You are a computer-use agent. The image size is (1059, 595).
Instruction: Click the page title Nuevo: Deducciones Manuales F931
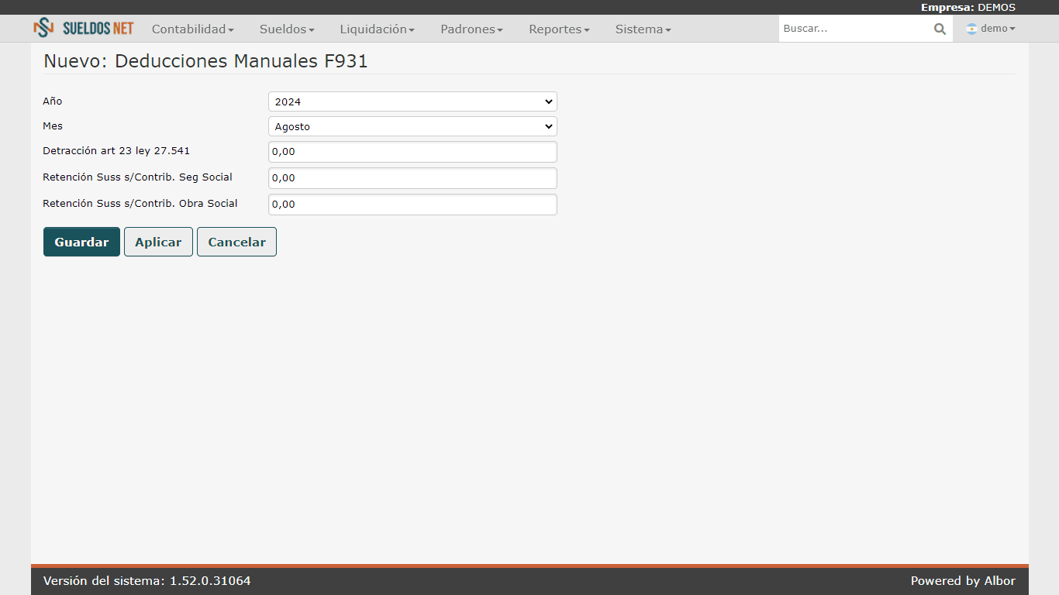point(205,61)
